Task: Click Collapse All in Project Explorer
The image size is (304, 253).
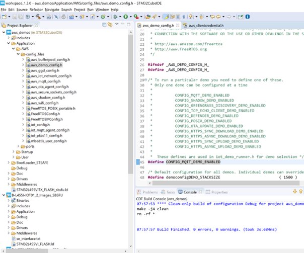Action: pyautogui.click(x=104, y=25)
